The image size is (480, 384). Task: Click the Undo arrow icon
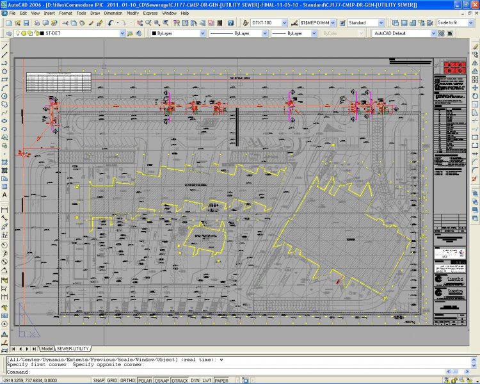click(x=110, y=22)
